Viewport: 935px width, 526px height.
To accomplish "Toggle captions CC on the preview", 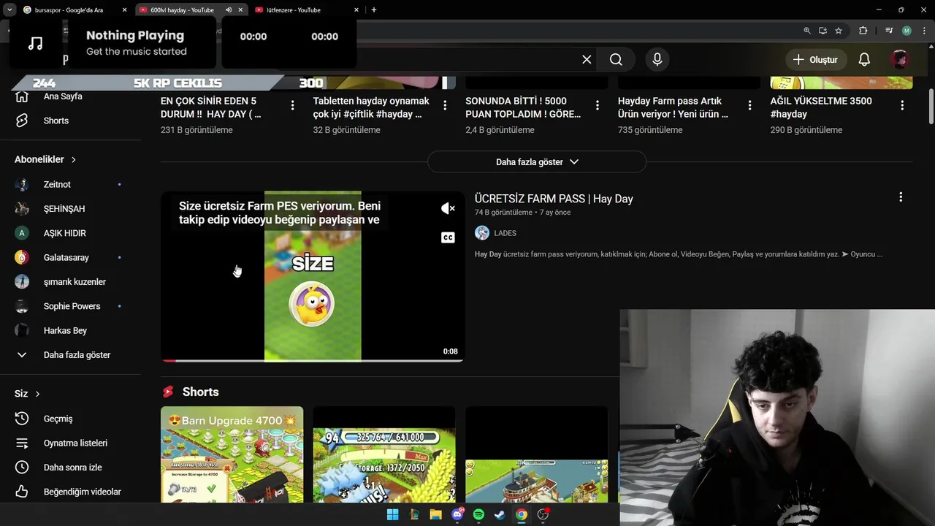I will click(x=448, y=237).
